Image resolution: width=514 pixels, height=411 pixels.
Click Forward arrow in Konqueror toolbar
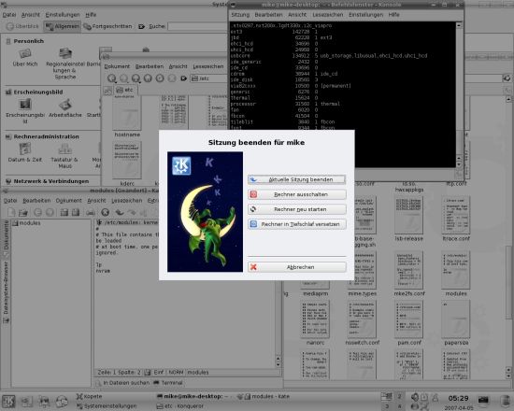point(124,78)
